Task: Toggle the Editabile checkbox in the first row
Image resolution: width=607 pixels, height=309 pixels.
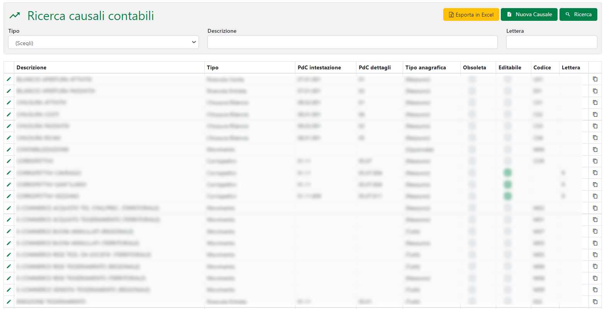Action: (x=508, y=79)
